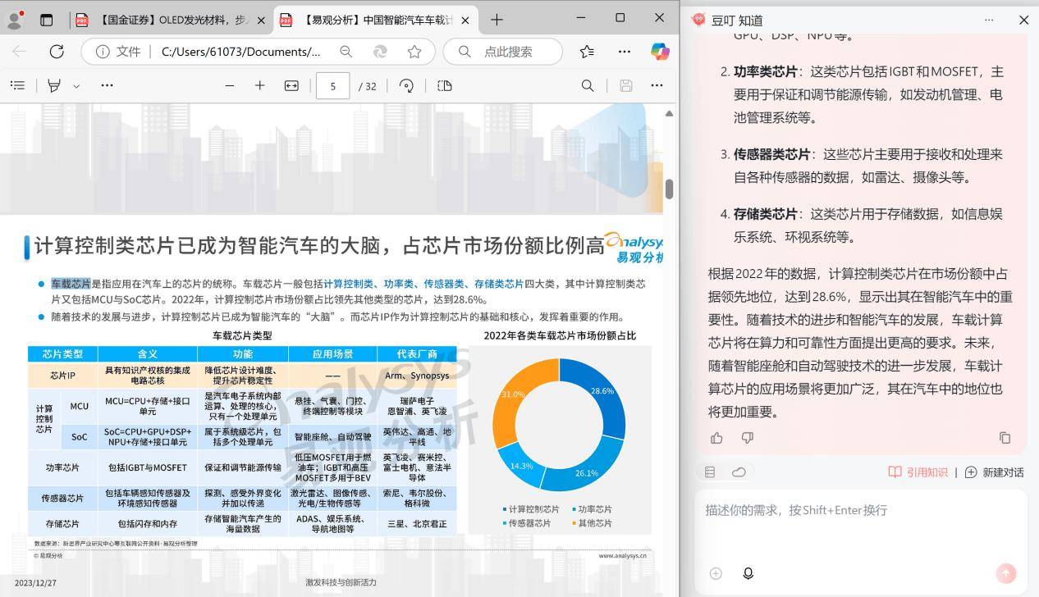Refresh the page with the reload icon
The height and width of the screenshot is (597, 1039).
point(57,52)
